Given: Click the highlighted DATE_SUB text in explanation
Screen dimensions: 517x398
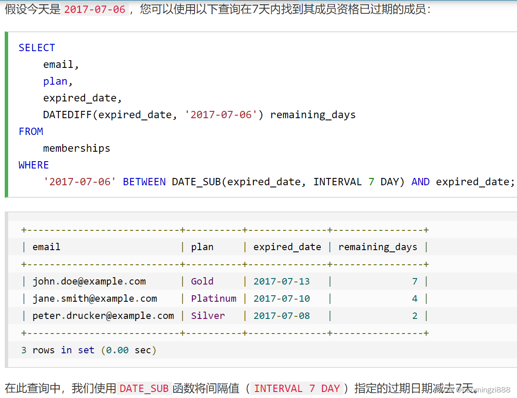Looking at the screenshot, I should click(x=143, y=388).
